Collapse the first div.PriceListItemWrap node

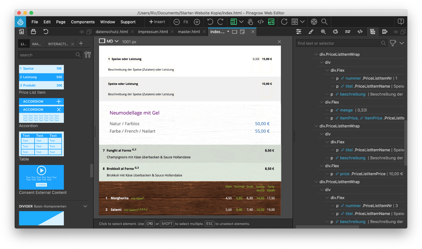(316, 55)
